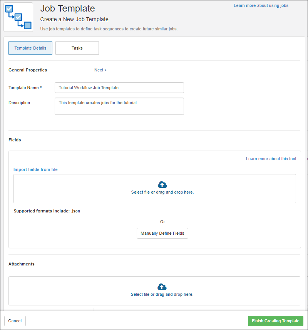This screenshot has width=308, height=330.
Task: Click the cloud upload icon in Attachments
Action: coord(162,287)
